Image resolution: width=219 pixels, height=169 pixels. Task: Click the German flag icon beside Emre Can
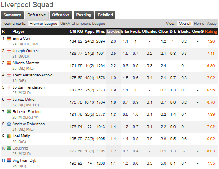[x=9, y=39]
